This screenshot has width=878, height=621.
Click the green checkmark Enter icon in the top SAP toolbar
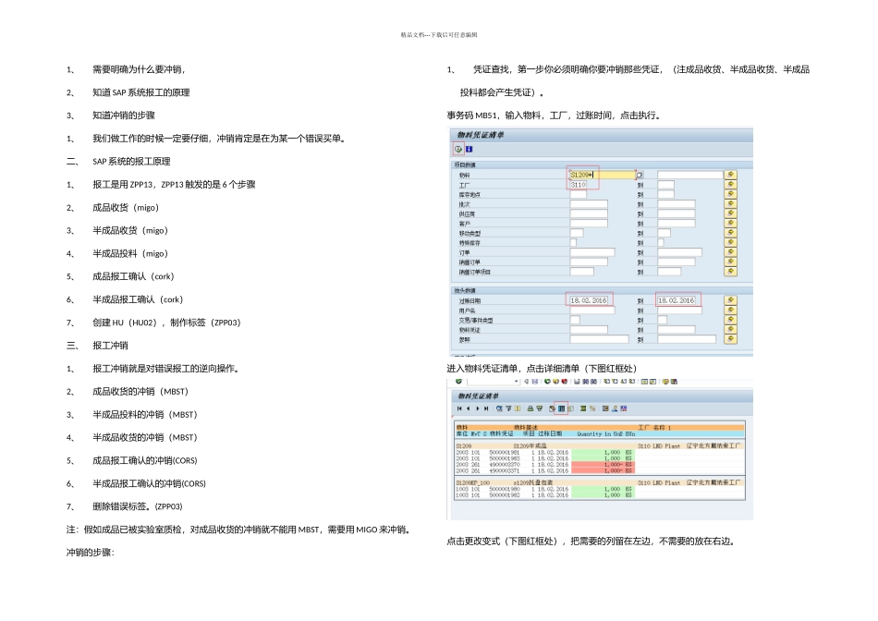(x=458, y=382)
